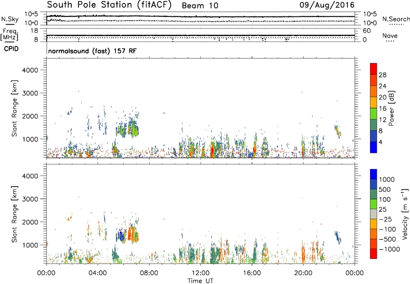410x284 pixels.
Task: Click the 'South Pole Station (fitACF)' title
Action: pos(109,5)
